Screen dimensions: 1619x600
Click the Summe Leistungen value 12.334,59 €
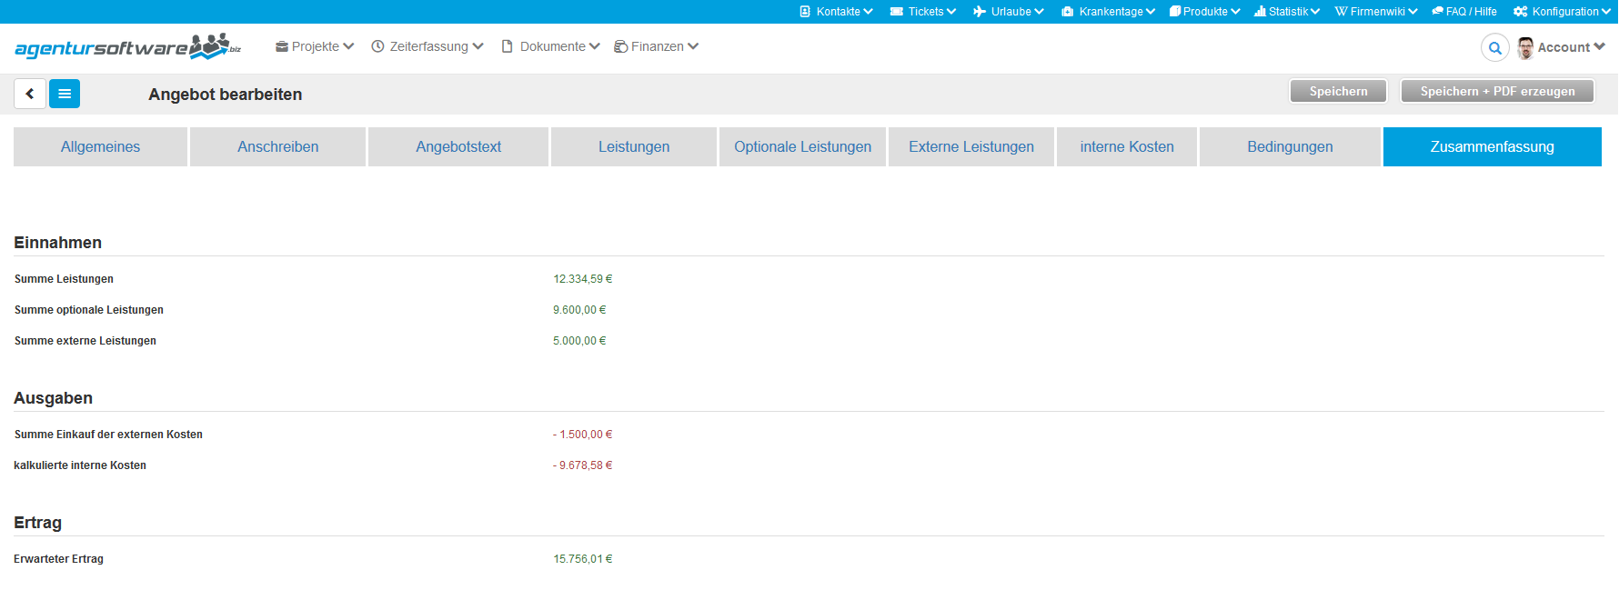point(583,279)
